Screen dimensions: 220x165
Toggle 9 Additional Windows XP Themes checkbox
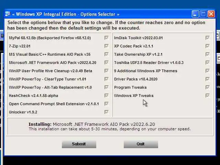point(208,71)
